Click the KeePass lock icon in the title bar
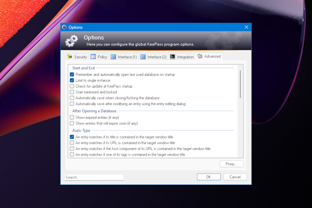The height and width of the screenshot is (208, 312). pyautogui.click(x=64, y=27)
